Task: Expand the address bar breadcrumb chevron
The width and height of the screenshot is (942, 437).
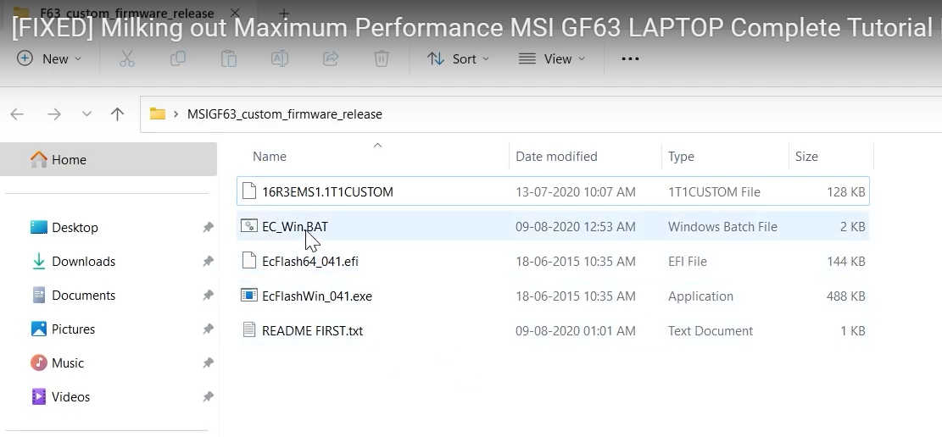Action: 176,114
